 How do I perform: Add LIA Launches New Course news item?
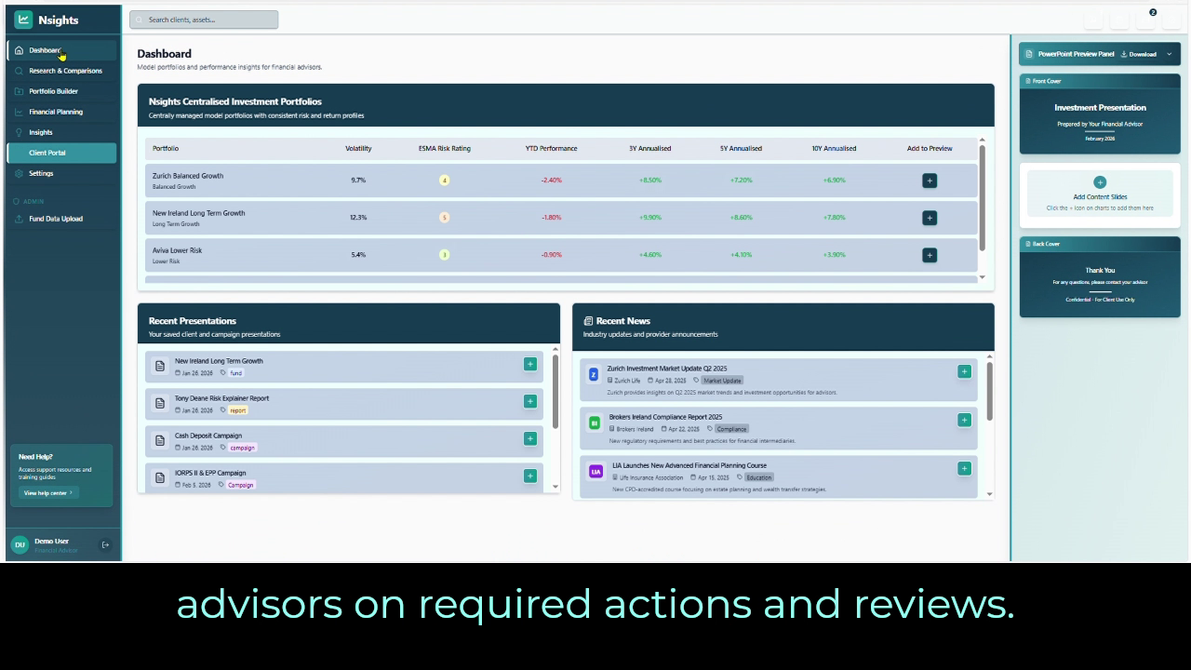point(964,468)
